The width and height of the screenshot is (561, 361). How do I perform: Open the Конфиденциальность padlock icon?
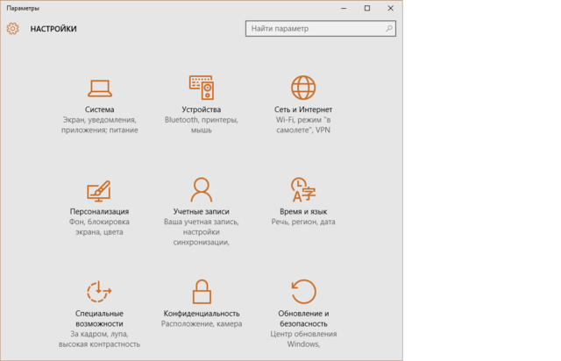[201, 291]
